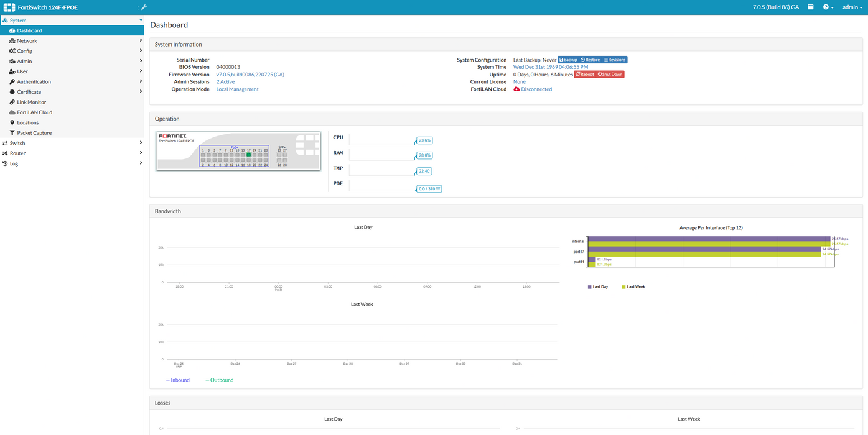The image size is (868, 435).
Task: Click the Restore button
Action: tap(590, 60)
